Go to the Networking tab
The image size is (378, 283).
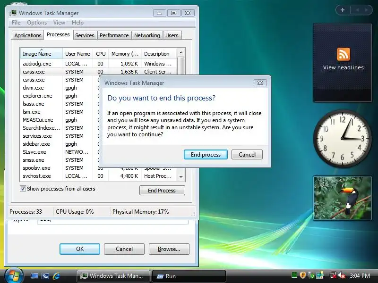pyautogui.click(x=147, y=35)
